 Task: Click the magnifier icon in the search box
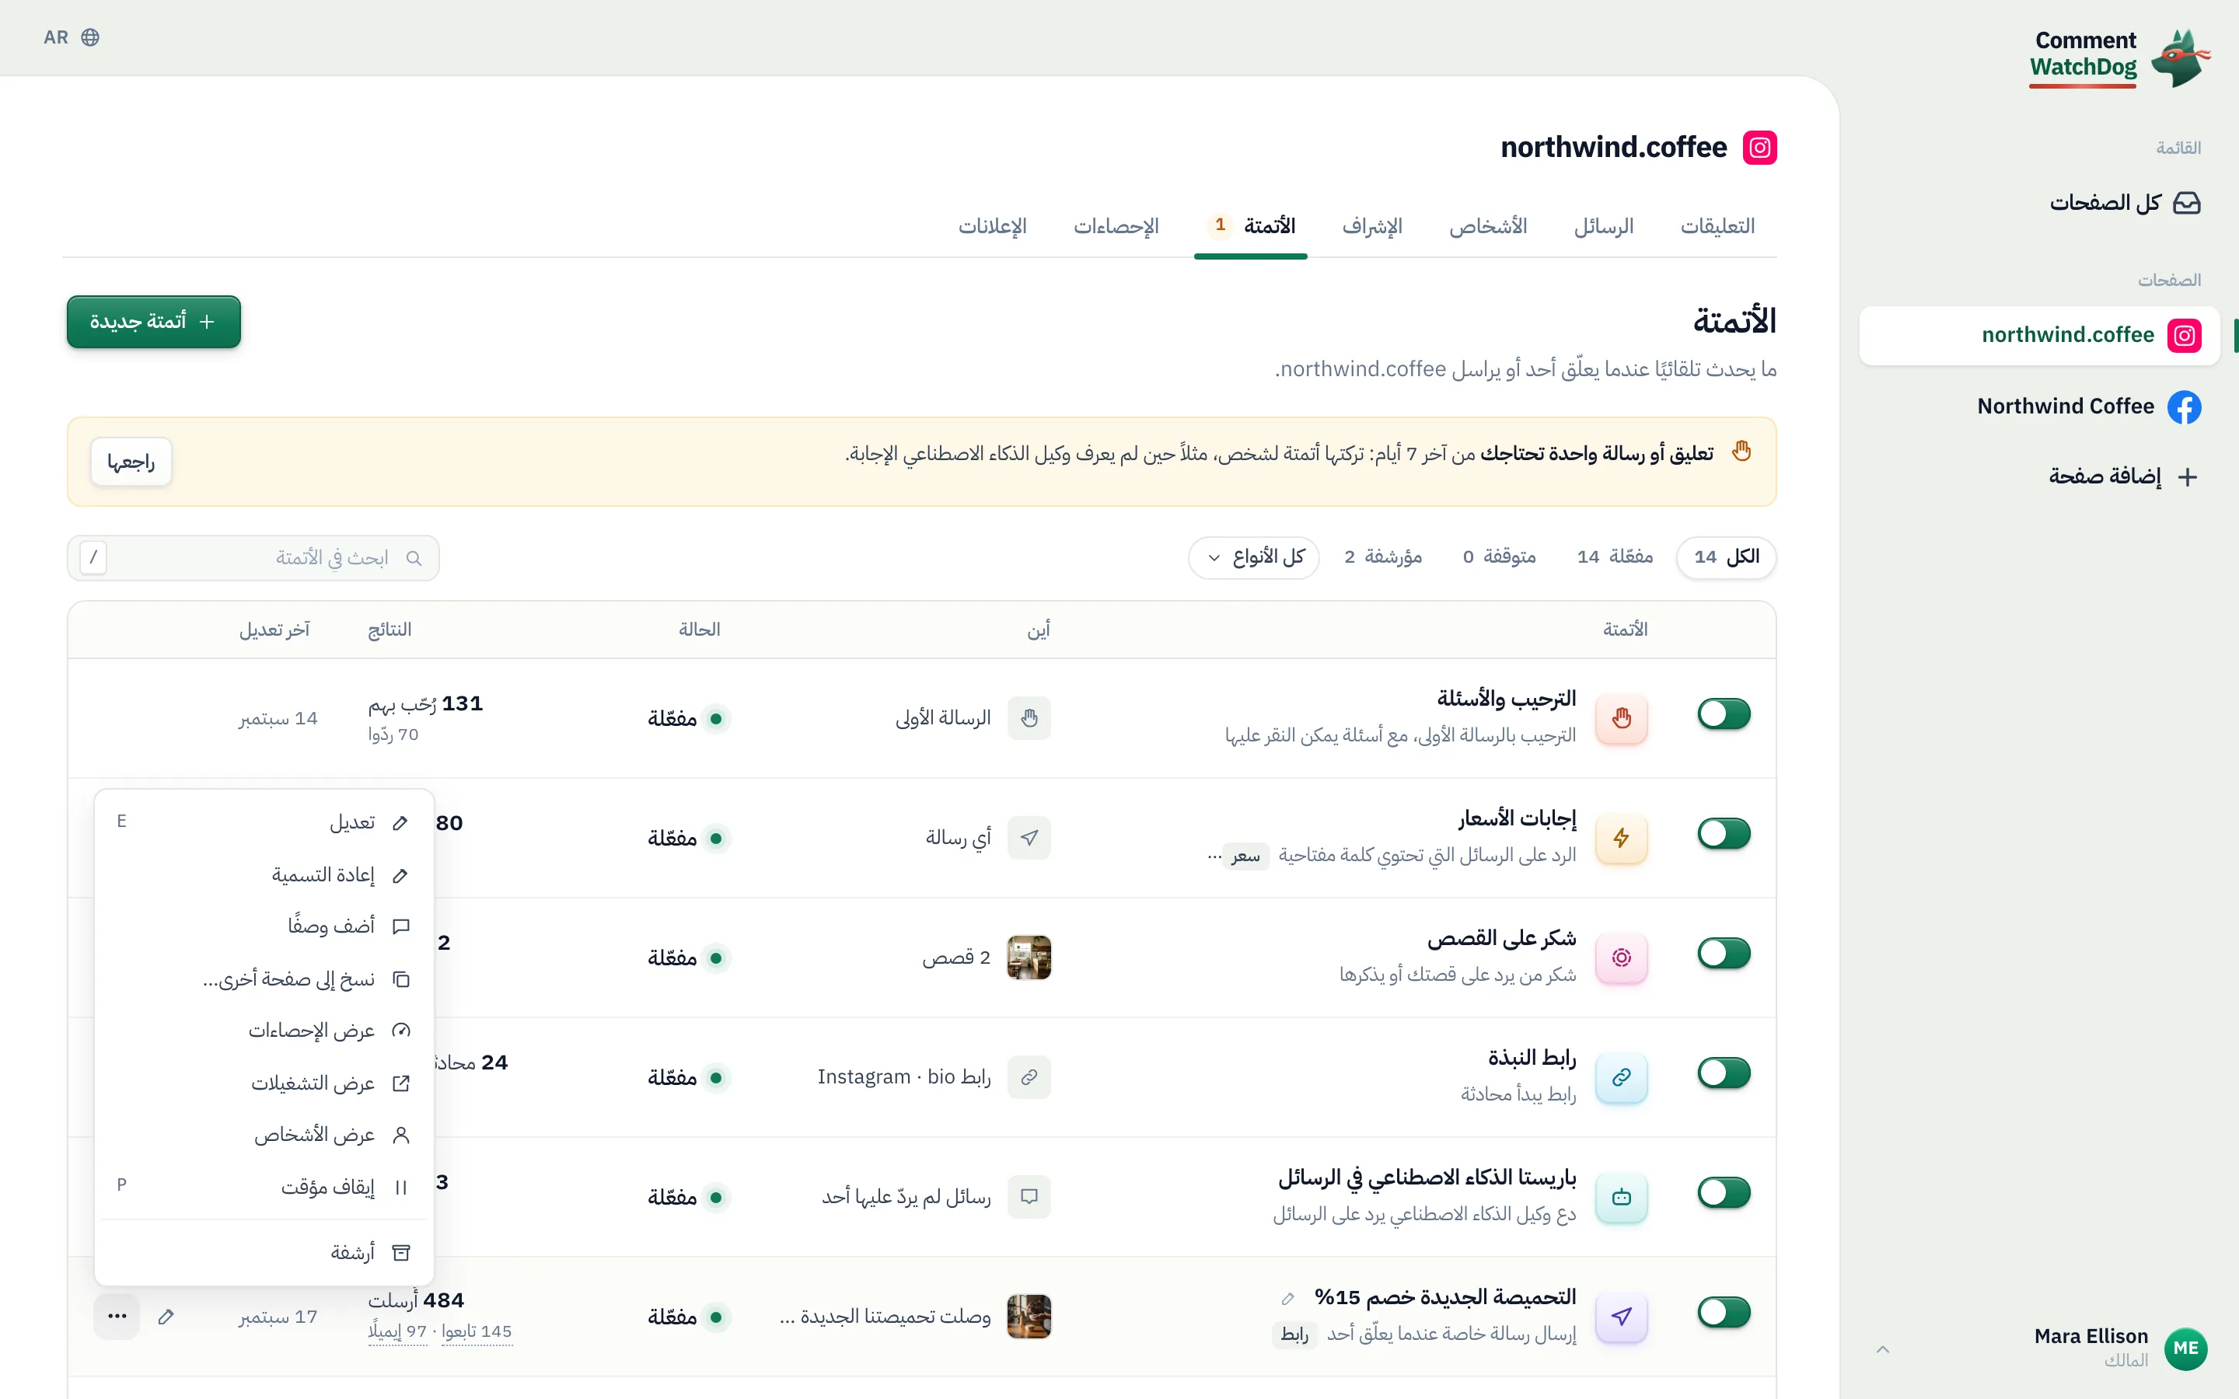tap(414, 558)
